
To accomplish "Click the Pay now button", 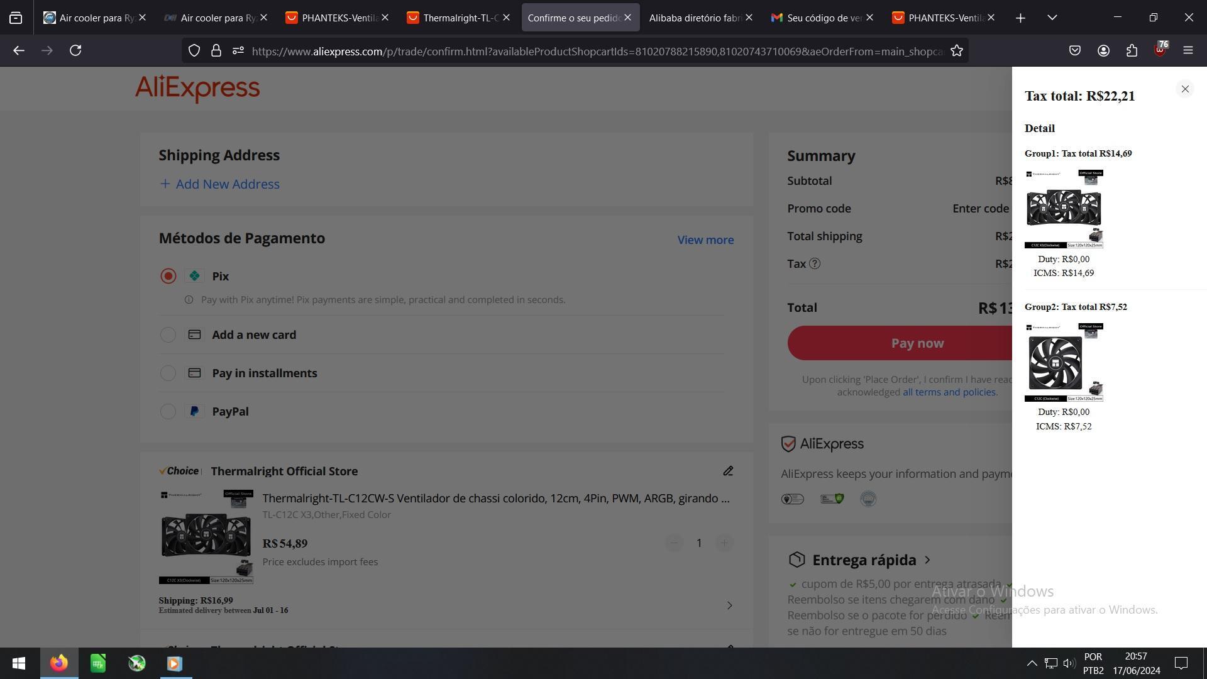I will coord(900,343).
